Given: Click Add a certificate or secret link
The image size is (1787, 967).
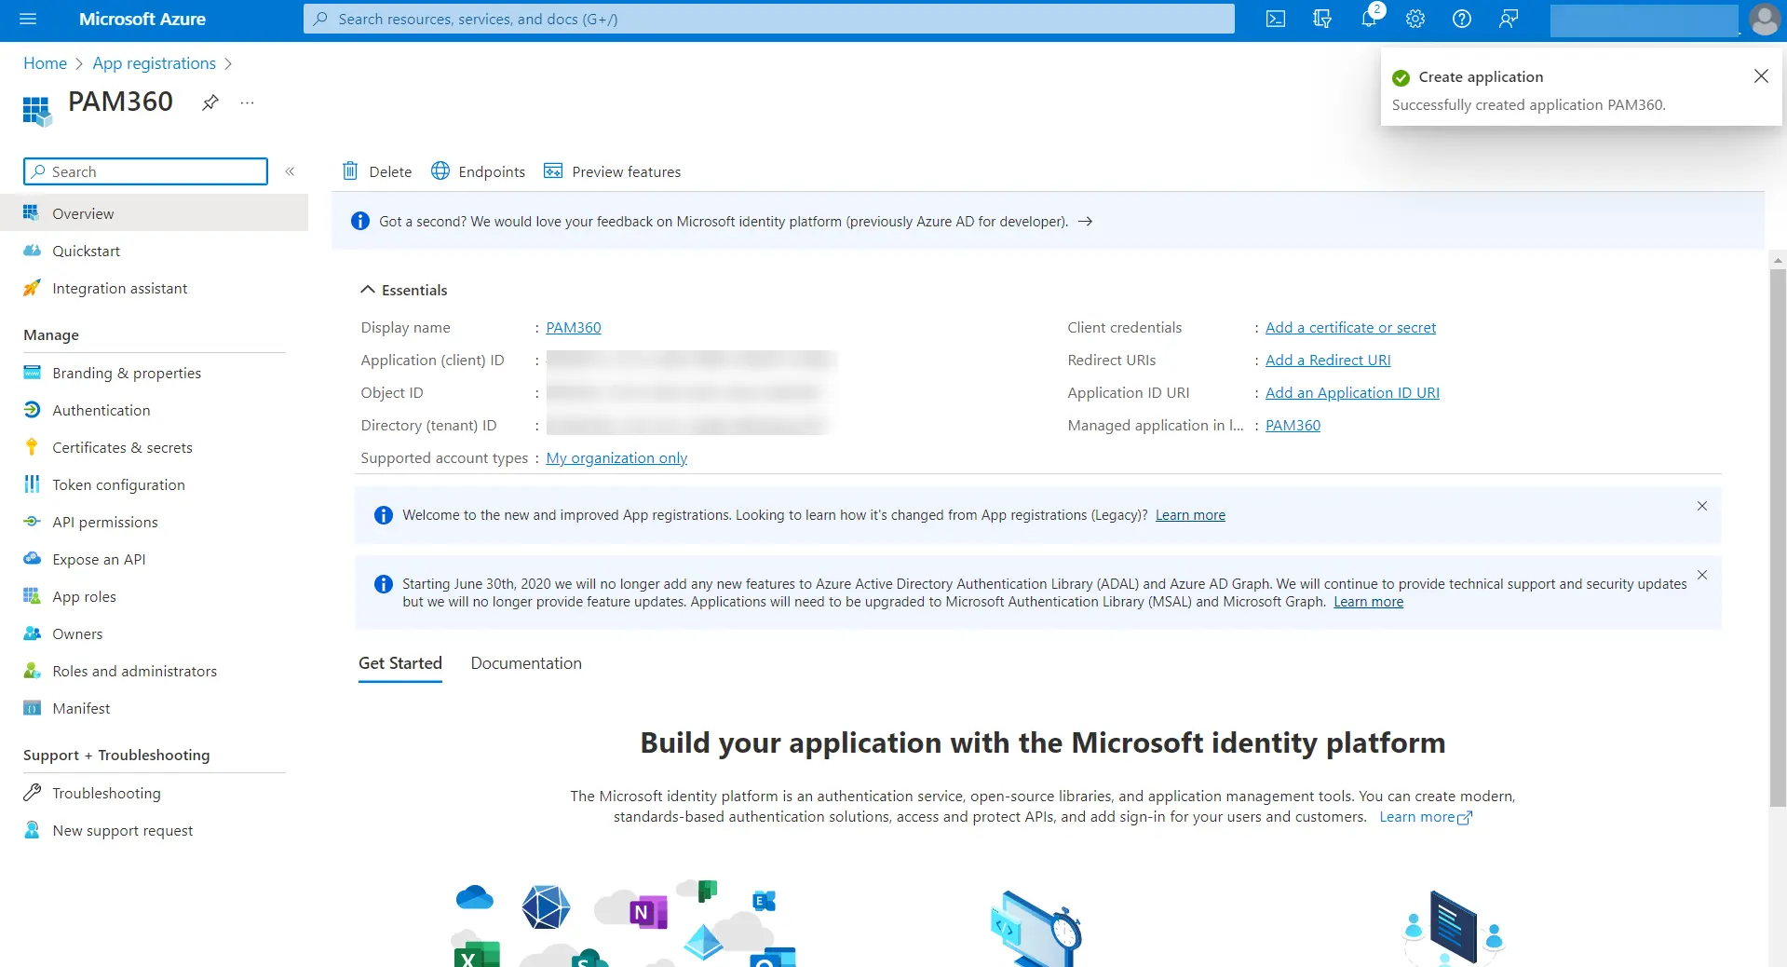Looking at the screenshot, I should point(1349,328).
